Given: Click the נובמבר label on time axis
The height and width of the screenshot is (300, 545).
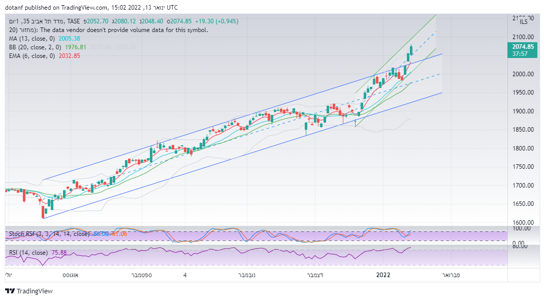Looking at the screenshot, I should pos(247,275).
